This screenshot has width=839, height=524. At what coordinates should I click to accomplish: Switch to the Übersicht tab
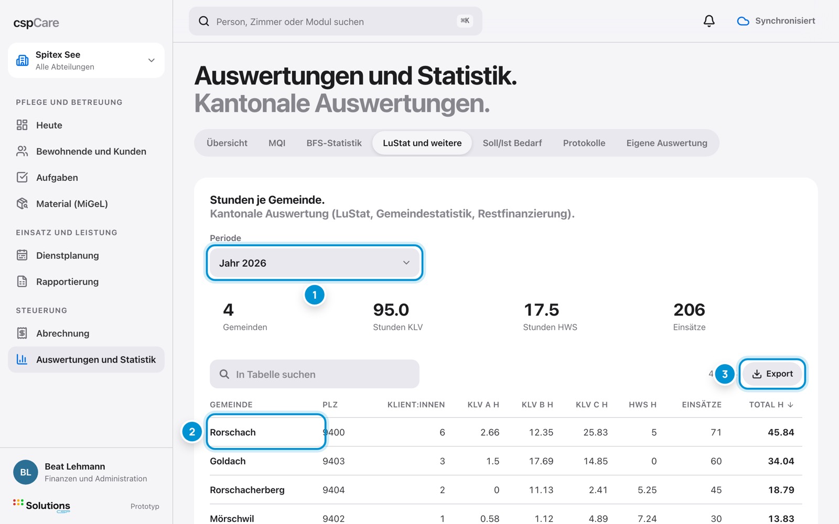click(227, 143)
